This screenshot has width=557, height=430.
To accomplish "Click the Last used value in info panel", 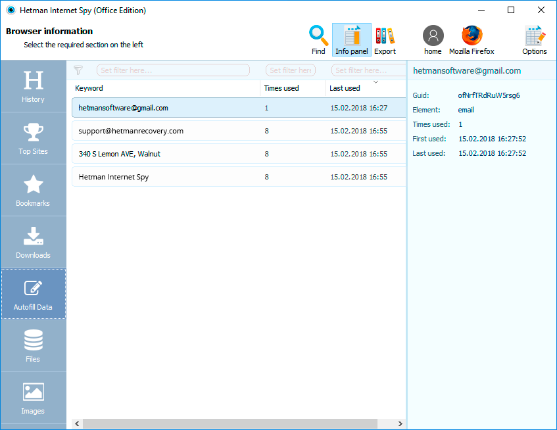I will 492,153.
